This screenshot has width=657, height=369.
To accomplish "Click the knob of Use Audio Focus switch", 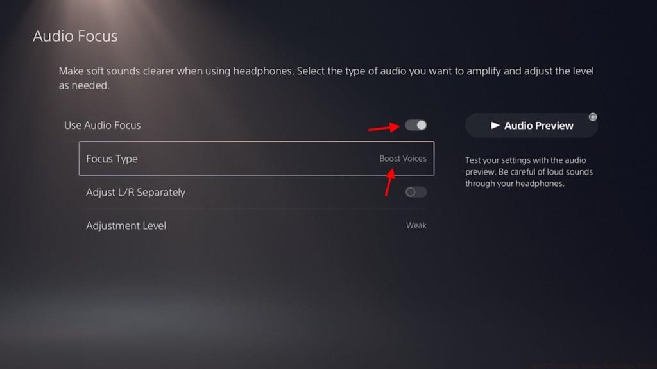I will click(x=421, y=125).
